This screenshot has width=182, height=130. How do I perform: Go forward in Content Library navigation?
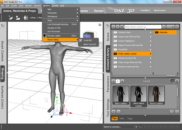click(x=118, y=27)
